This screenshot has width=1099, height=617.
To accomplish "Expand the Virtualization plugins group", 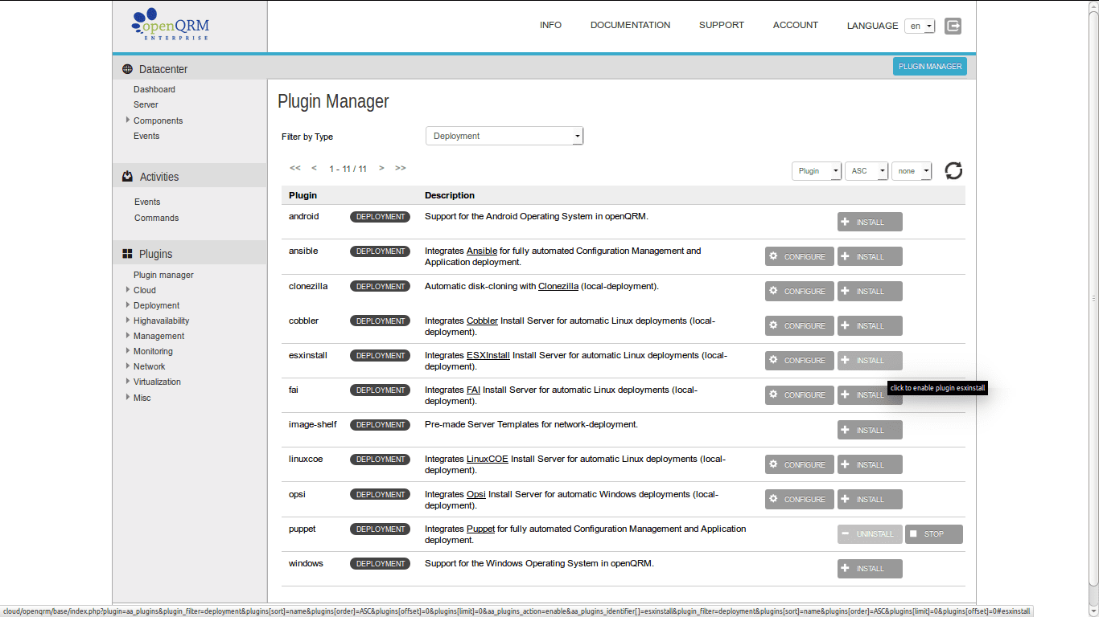I will [127, 382].
